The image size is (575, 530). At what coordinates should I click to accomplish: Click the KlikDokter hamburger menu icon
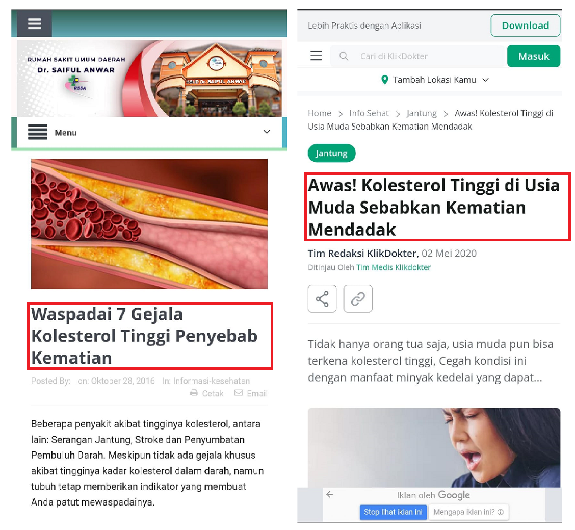click(316, 56)
